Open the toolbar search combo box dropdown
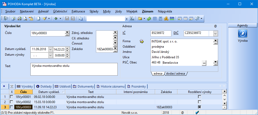This screenshot has height=115, width=258. tap(126, 19)
